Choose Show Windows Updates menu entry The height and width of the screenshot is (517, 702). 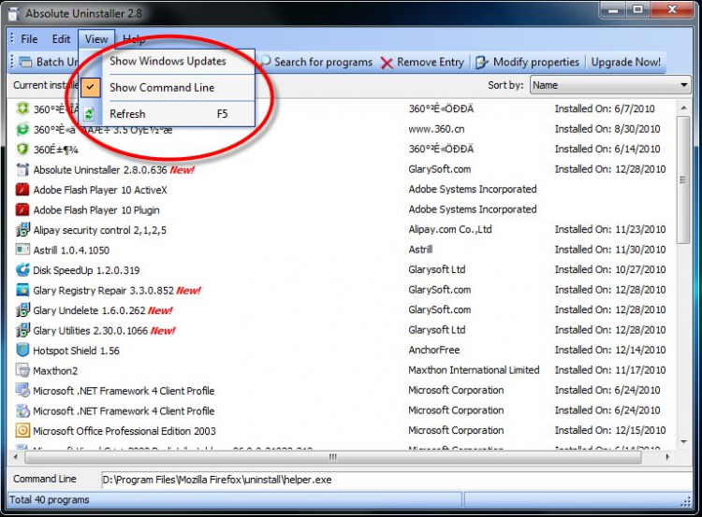coord(168,62)
